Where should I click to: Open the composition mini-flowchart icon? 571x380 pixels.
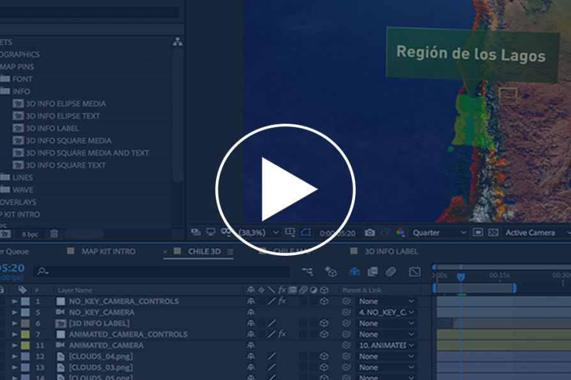point(307,272)
